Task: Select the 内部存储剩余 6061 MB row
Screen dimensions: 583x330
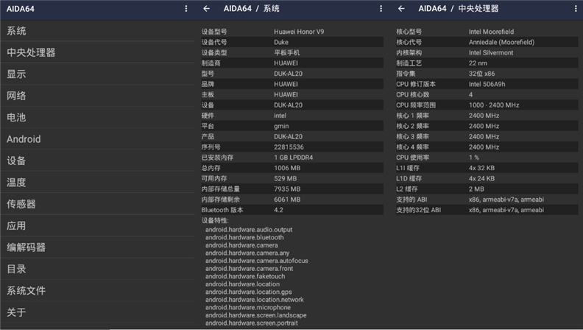Action: pyautogui.click(x=292, y=200)
